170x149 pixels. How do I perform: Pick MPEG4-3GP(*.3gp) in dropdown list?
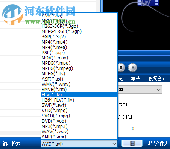79,32
